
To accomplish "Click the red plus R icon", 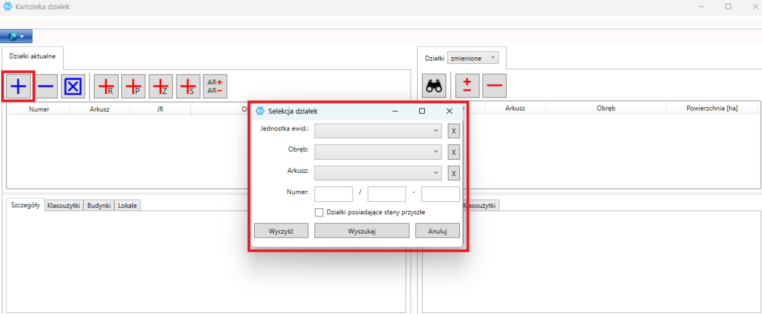I will click(106, 86).
